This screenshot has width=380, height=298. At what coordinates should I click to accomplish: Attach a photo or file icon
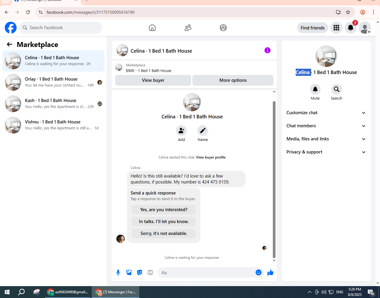coord(129,272)
